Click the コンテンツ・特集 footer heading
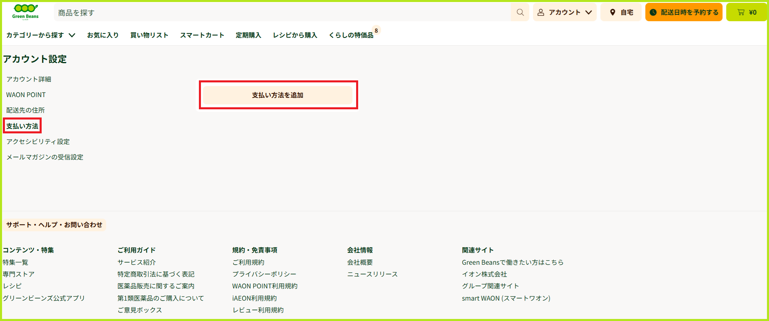The image size is (769, 321). 28,250
